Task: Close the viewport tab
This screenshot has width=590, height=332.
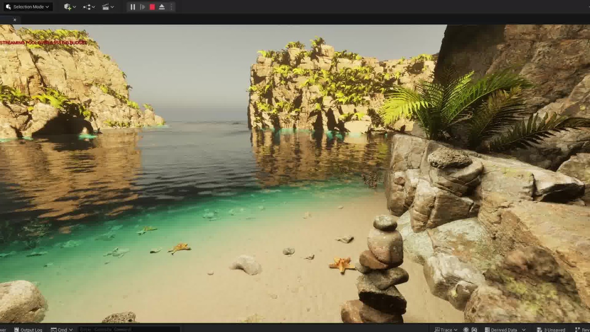Action: (x=15, y=20)
